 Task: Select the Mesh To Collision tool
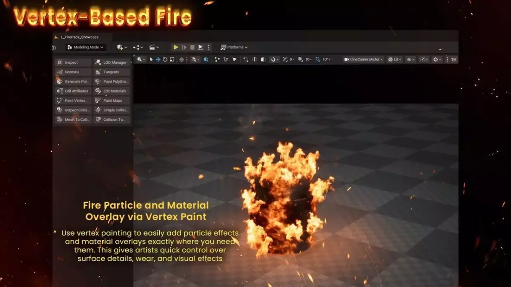73,119
